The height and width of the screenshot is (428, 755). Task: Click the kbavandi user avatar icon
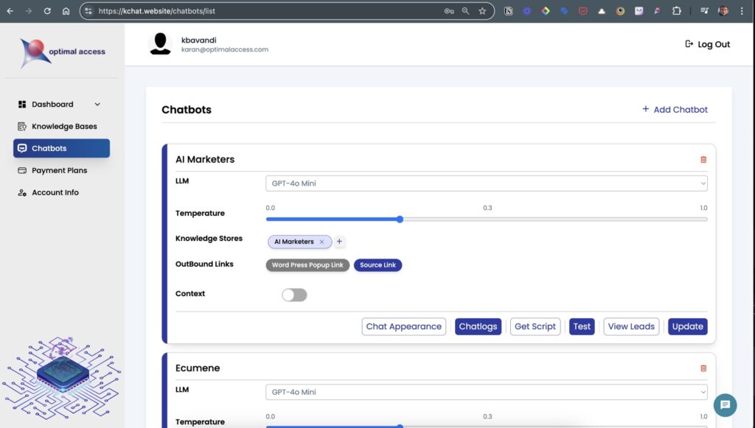(x=160, y=43)
